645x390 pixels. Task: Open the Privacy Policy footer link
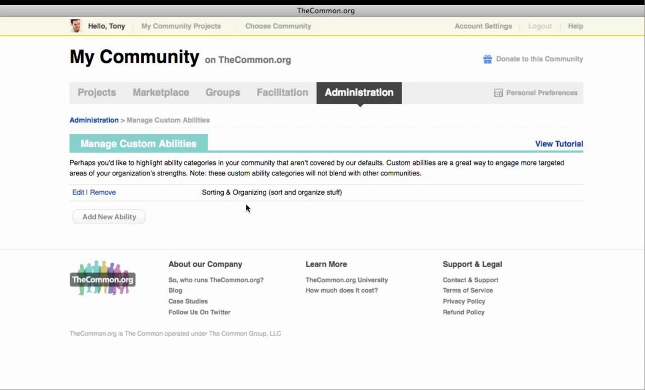[464, 301]
